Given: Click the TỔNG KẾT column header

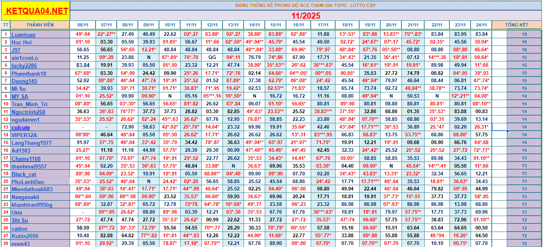Looking at the screenshot, I should click(517, 25).
